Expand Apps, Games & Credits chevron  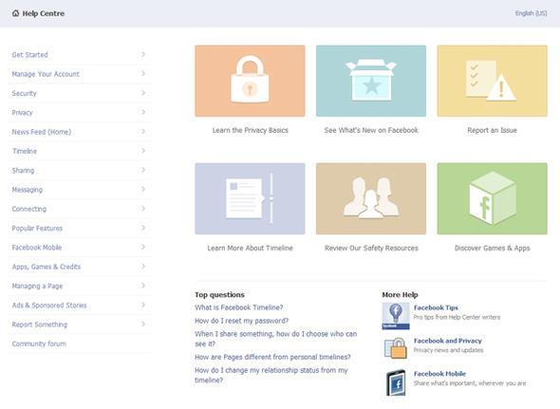click(143, 266)
